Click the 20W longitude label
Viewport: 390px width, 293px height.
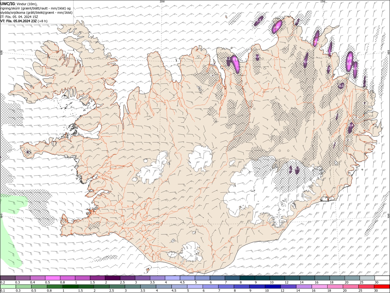[x=162, y=2]
